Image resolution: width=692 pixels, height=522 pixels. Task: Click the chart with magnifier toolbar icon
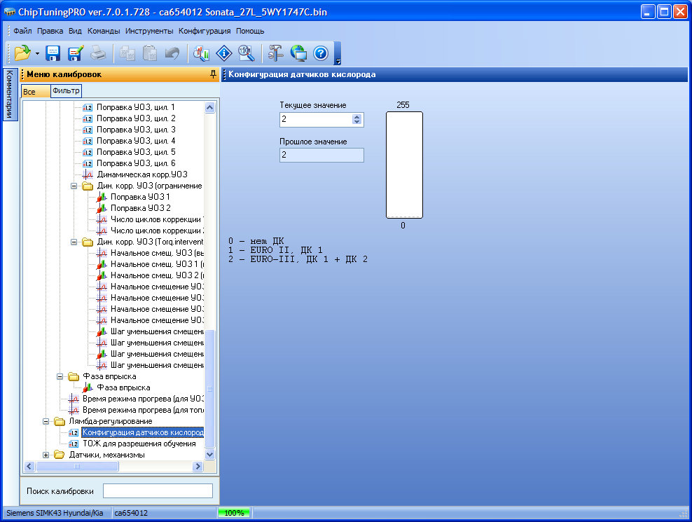coord(201,53)
